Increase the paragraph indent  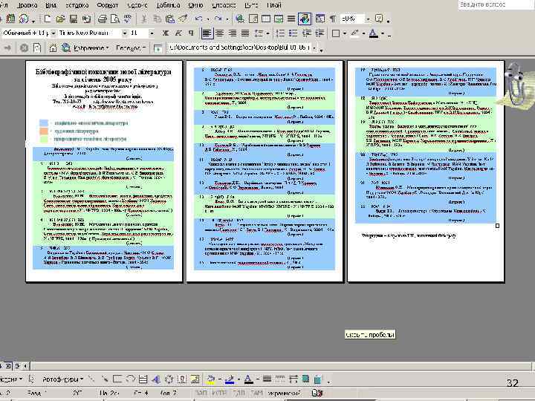[x=320, y=33]
